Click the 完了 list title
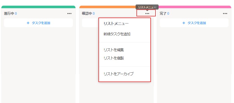 tap(163, 14)
